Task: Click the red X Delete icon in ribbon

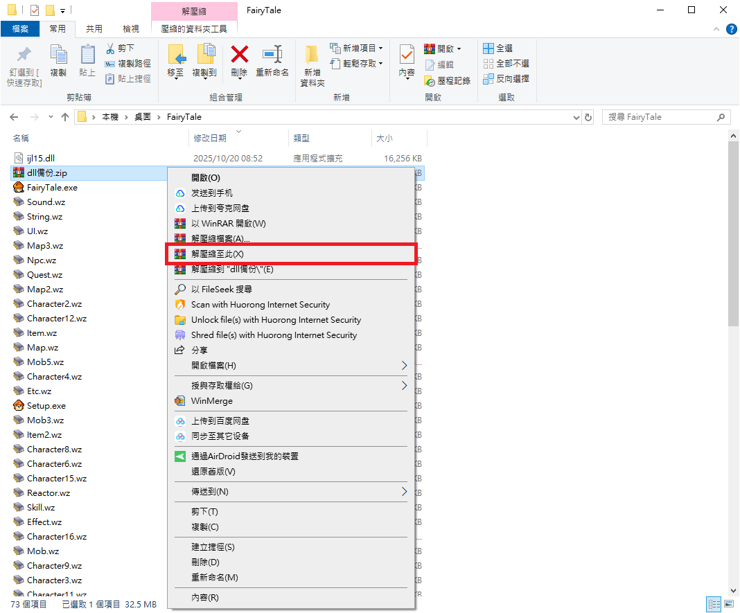Action: [x=239, y=55]
